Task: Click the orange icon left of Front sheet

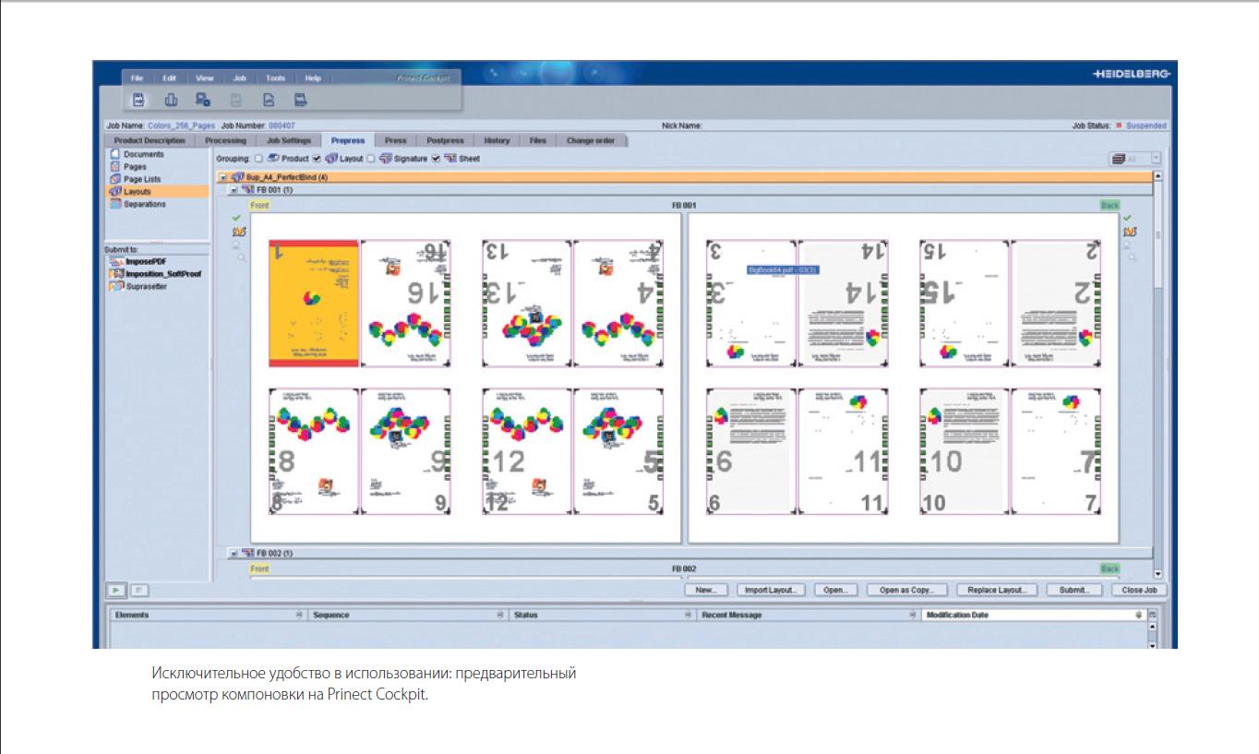Action: (x=237, y=231)
